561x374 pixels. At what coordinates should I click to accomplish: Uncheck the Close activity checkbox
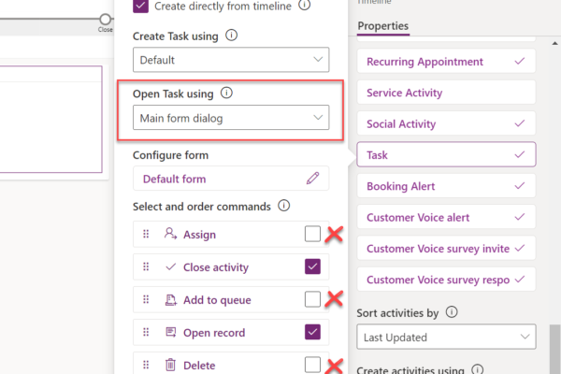point(312,267)
